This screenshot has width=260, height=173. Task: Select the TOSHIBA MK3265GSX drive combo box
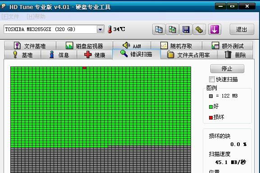click(54, 29)
